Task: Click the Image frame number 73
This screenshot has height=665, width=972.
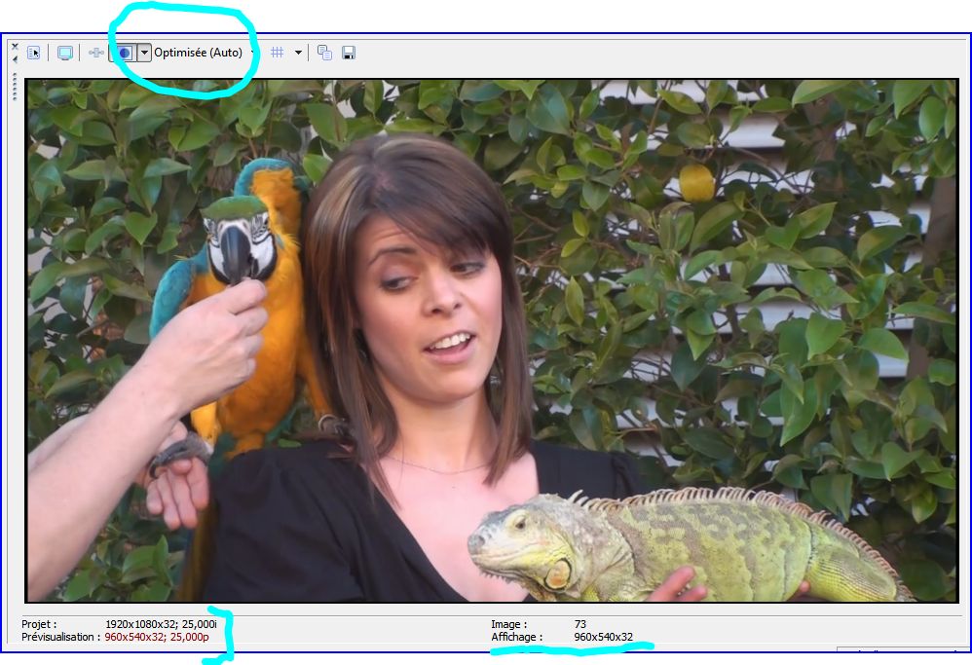Action: click(580, 624)
